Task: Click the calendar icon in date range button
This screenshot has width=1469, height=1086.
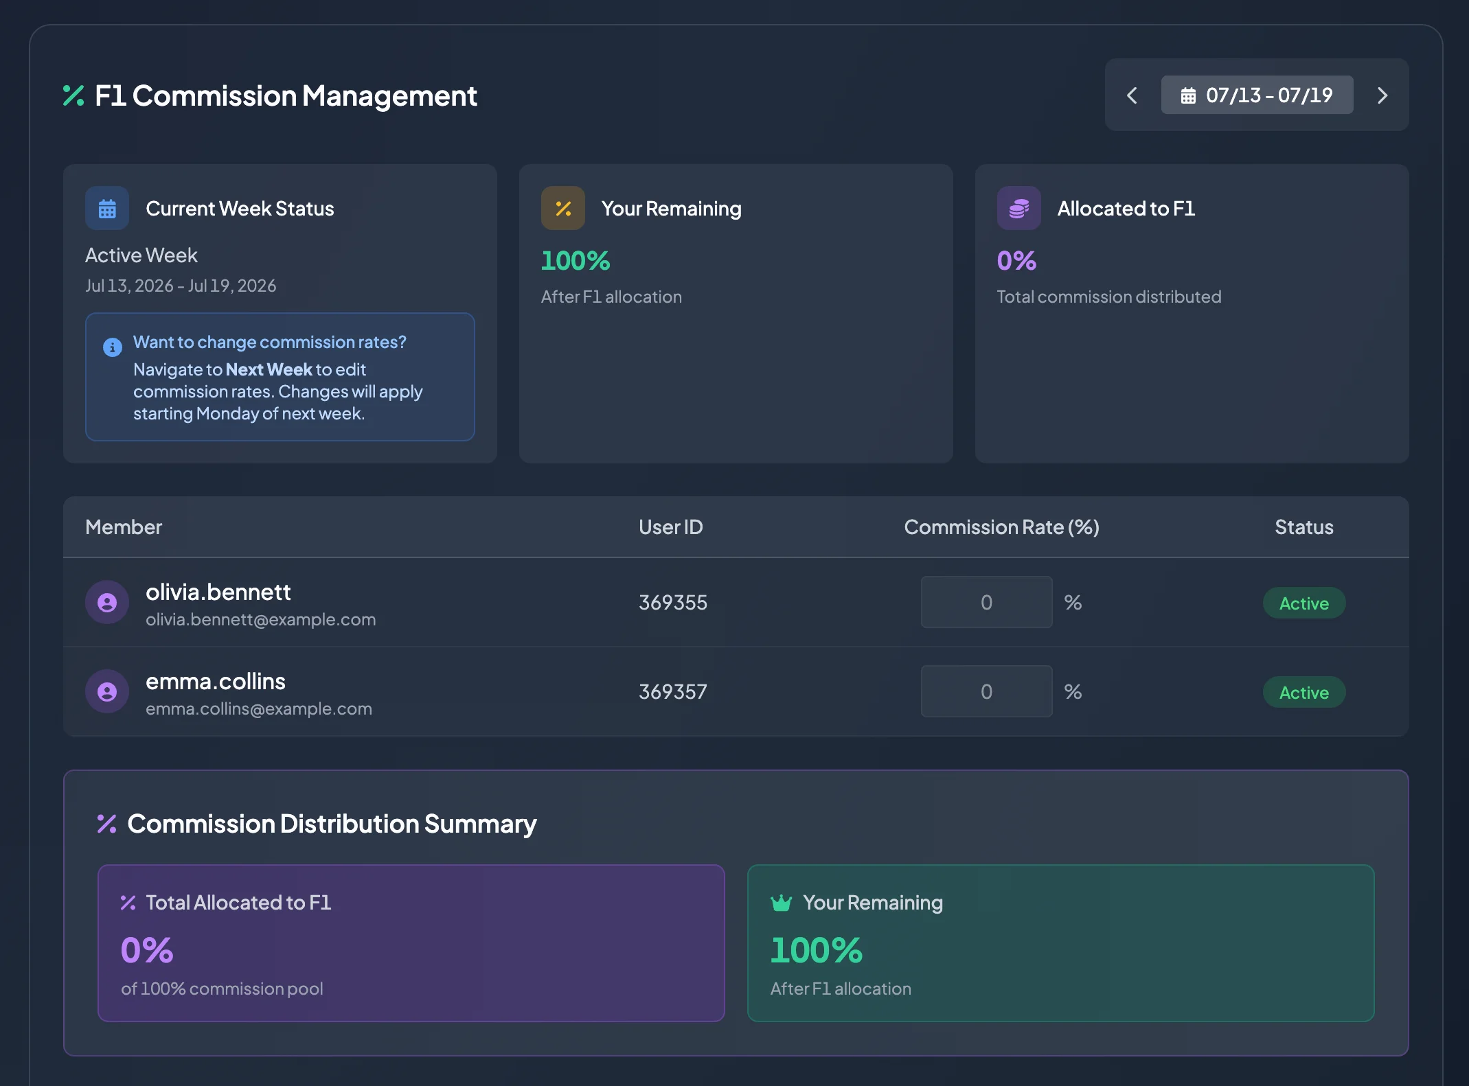Action: 1188,95
